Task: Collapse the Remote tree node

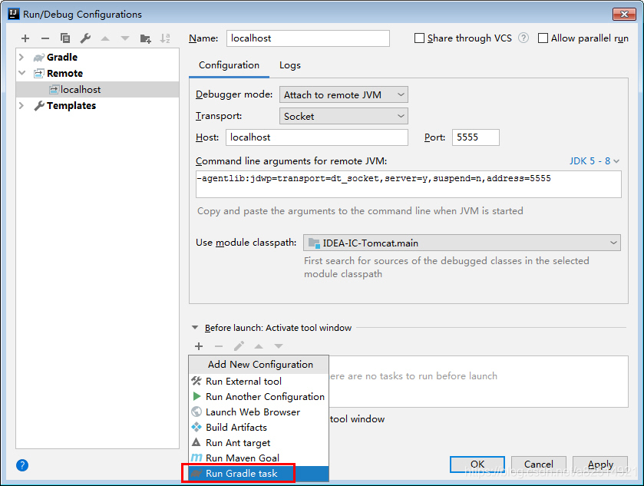Action: point(21,73)
